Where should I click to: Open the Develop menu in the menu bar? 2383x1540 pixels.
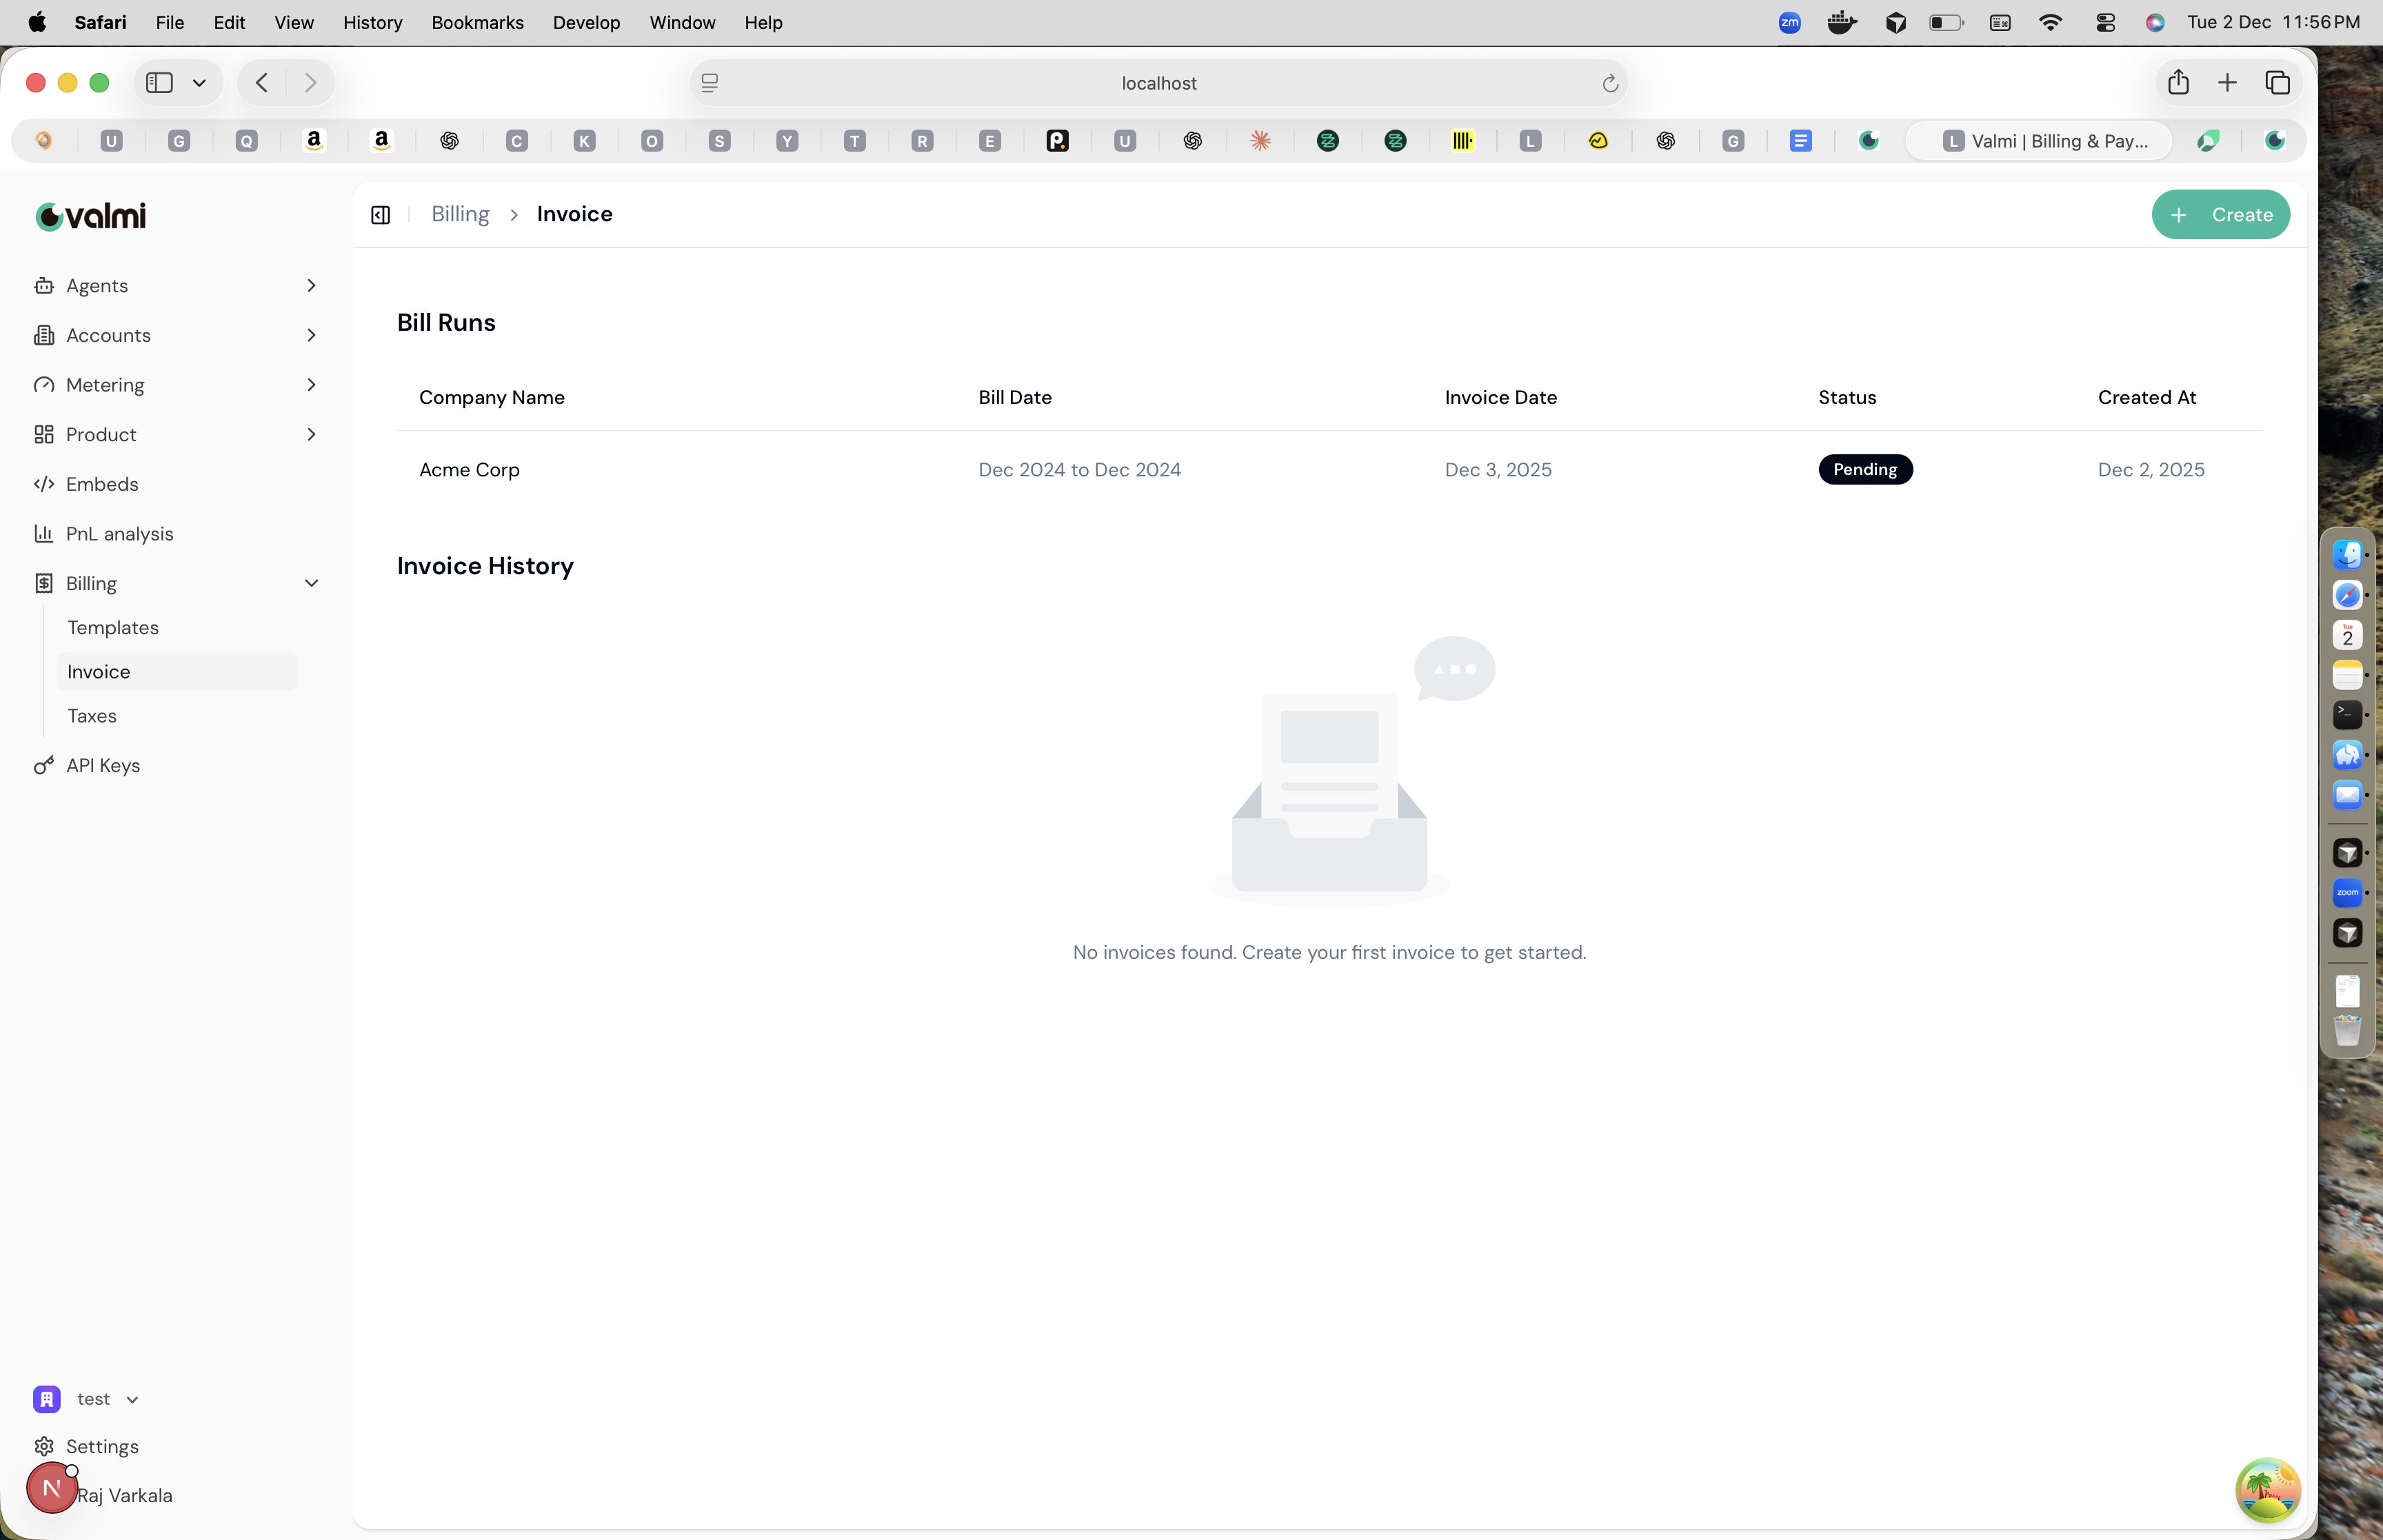click(586, 22)
